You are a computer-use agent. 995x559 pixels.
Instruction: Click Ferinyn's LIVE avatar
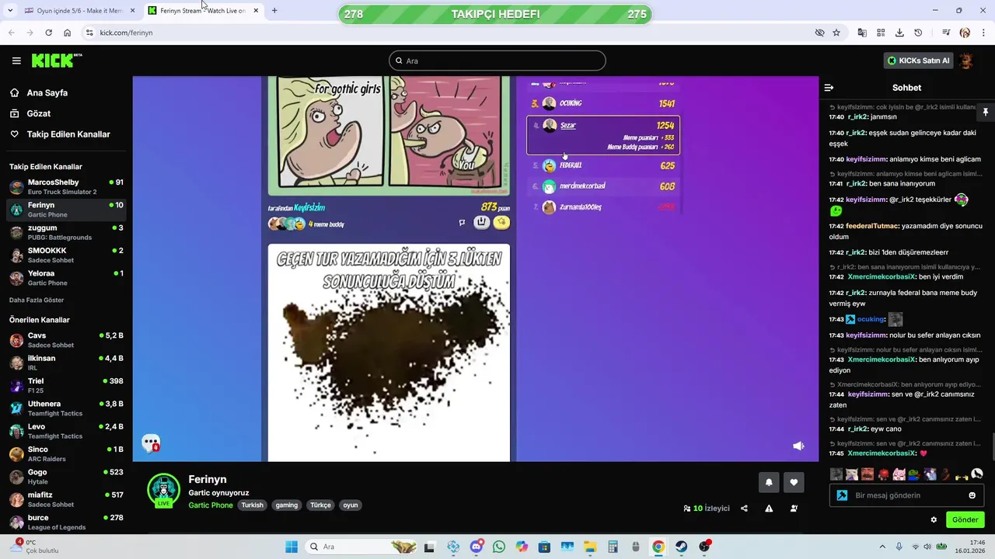(163, 491)
